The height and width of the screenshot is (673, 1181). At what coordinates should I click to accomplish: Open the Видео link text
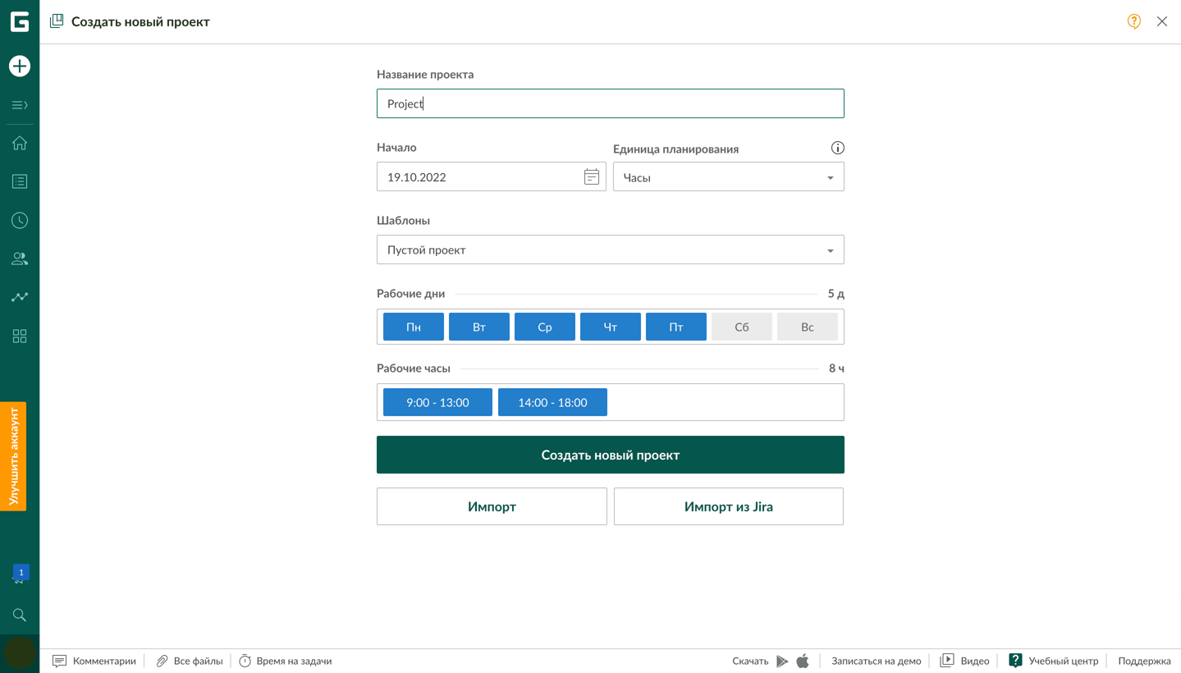point(975,661)
